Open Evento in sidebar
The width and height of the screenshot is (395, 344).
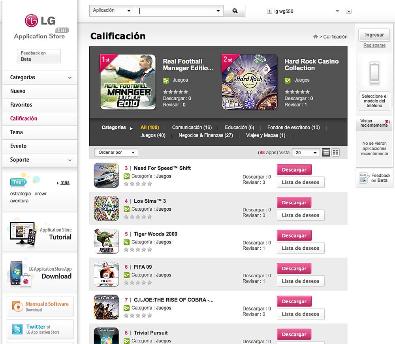pos(40,146)
